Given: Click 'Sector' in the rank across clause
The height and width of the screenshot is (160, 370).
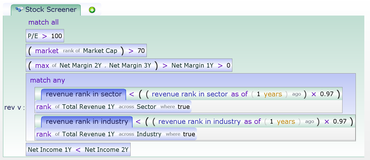Looking at the screenshot, I should coord(146,107).
